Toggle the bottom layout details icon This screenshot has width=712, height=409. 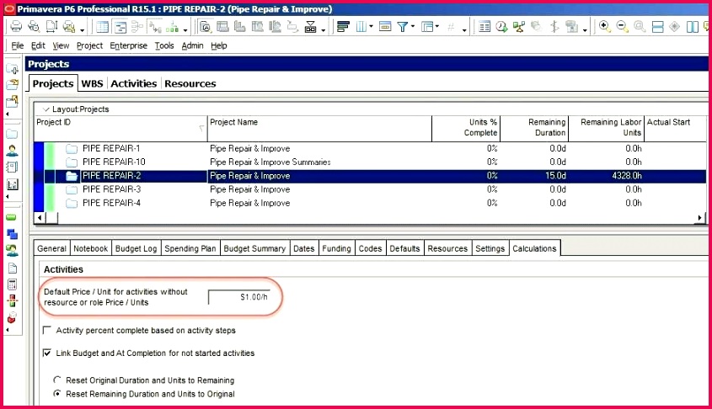pyautogui.click(x=657, y=27)
